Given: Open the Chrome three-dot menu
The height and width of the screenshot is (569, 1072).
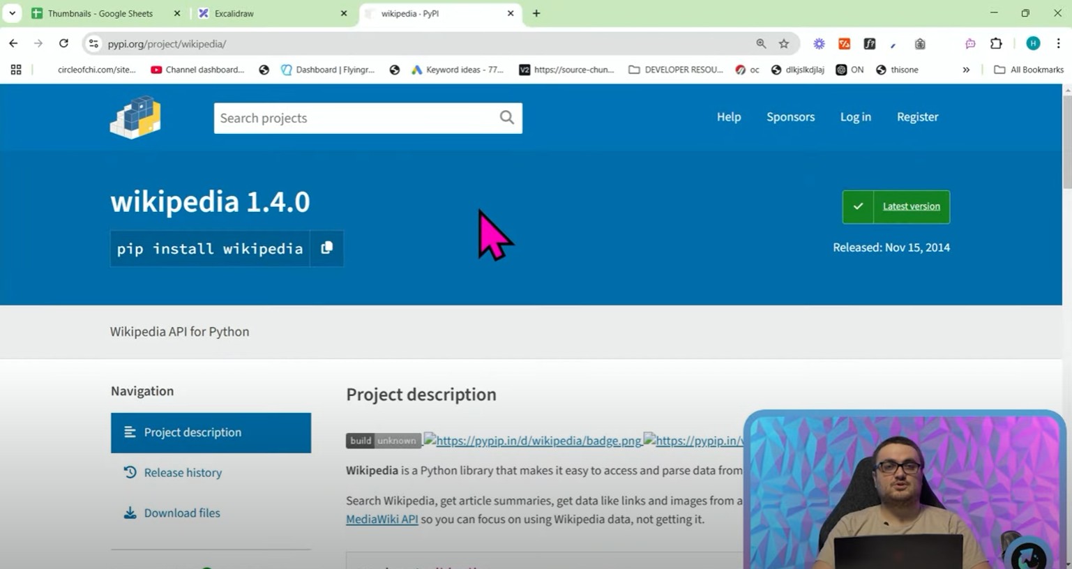Looking at the screenshot, I should coord(1058,44).
